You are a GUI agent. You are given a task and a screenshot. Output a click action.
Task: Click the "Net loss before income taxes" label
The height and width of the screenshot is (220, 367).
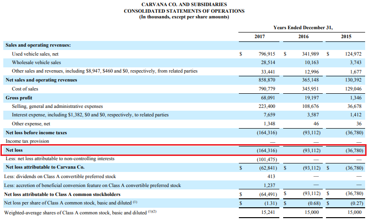point(36,133)
